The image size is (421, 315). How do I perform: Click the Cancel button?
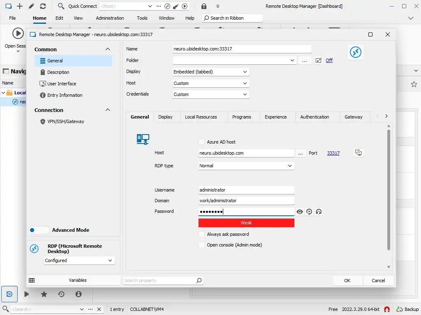point(378,281)
